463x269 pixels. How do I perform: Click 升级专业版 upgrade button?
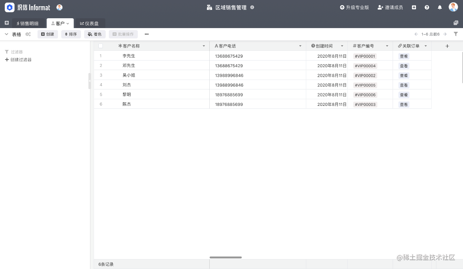[x=354, y=7]
